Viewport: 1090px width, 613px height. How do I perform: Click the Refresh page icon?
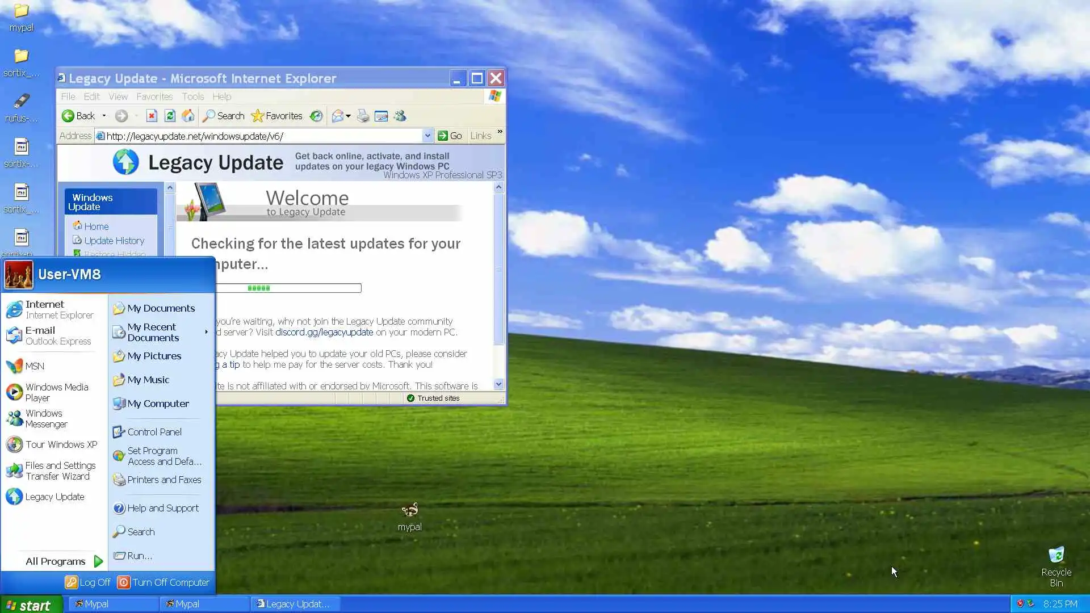point(170,116)
